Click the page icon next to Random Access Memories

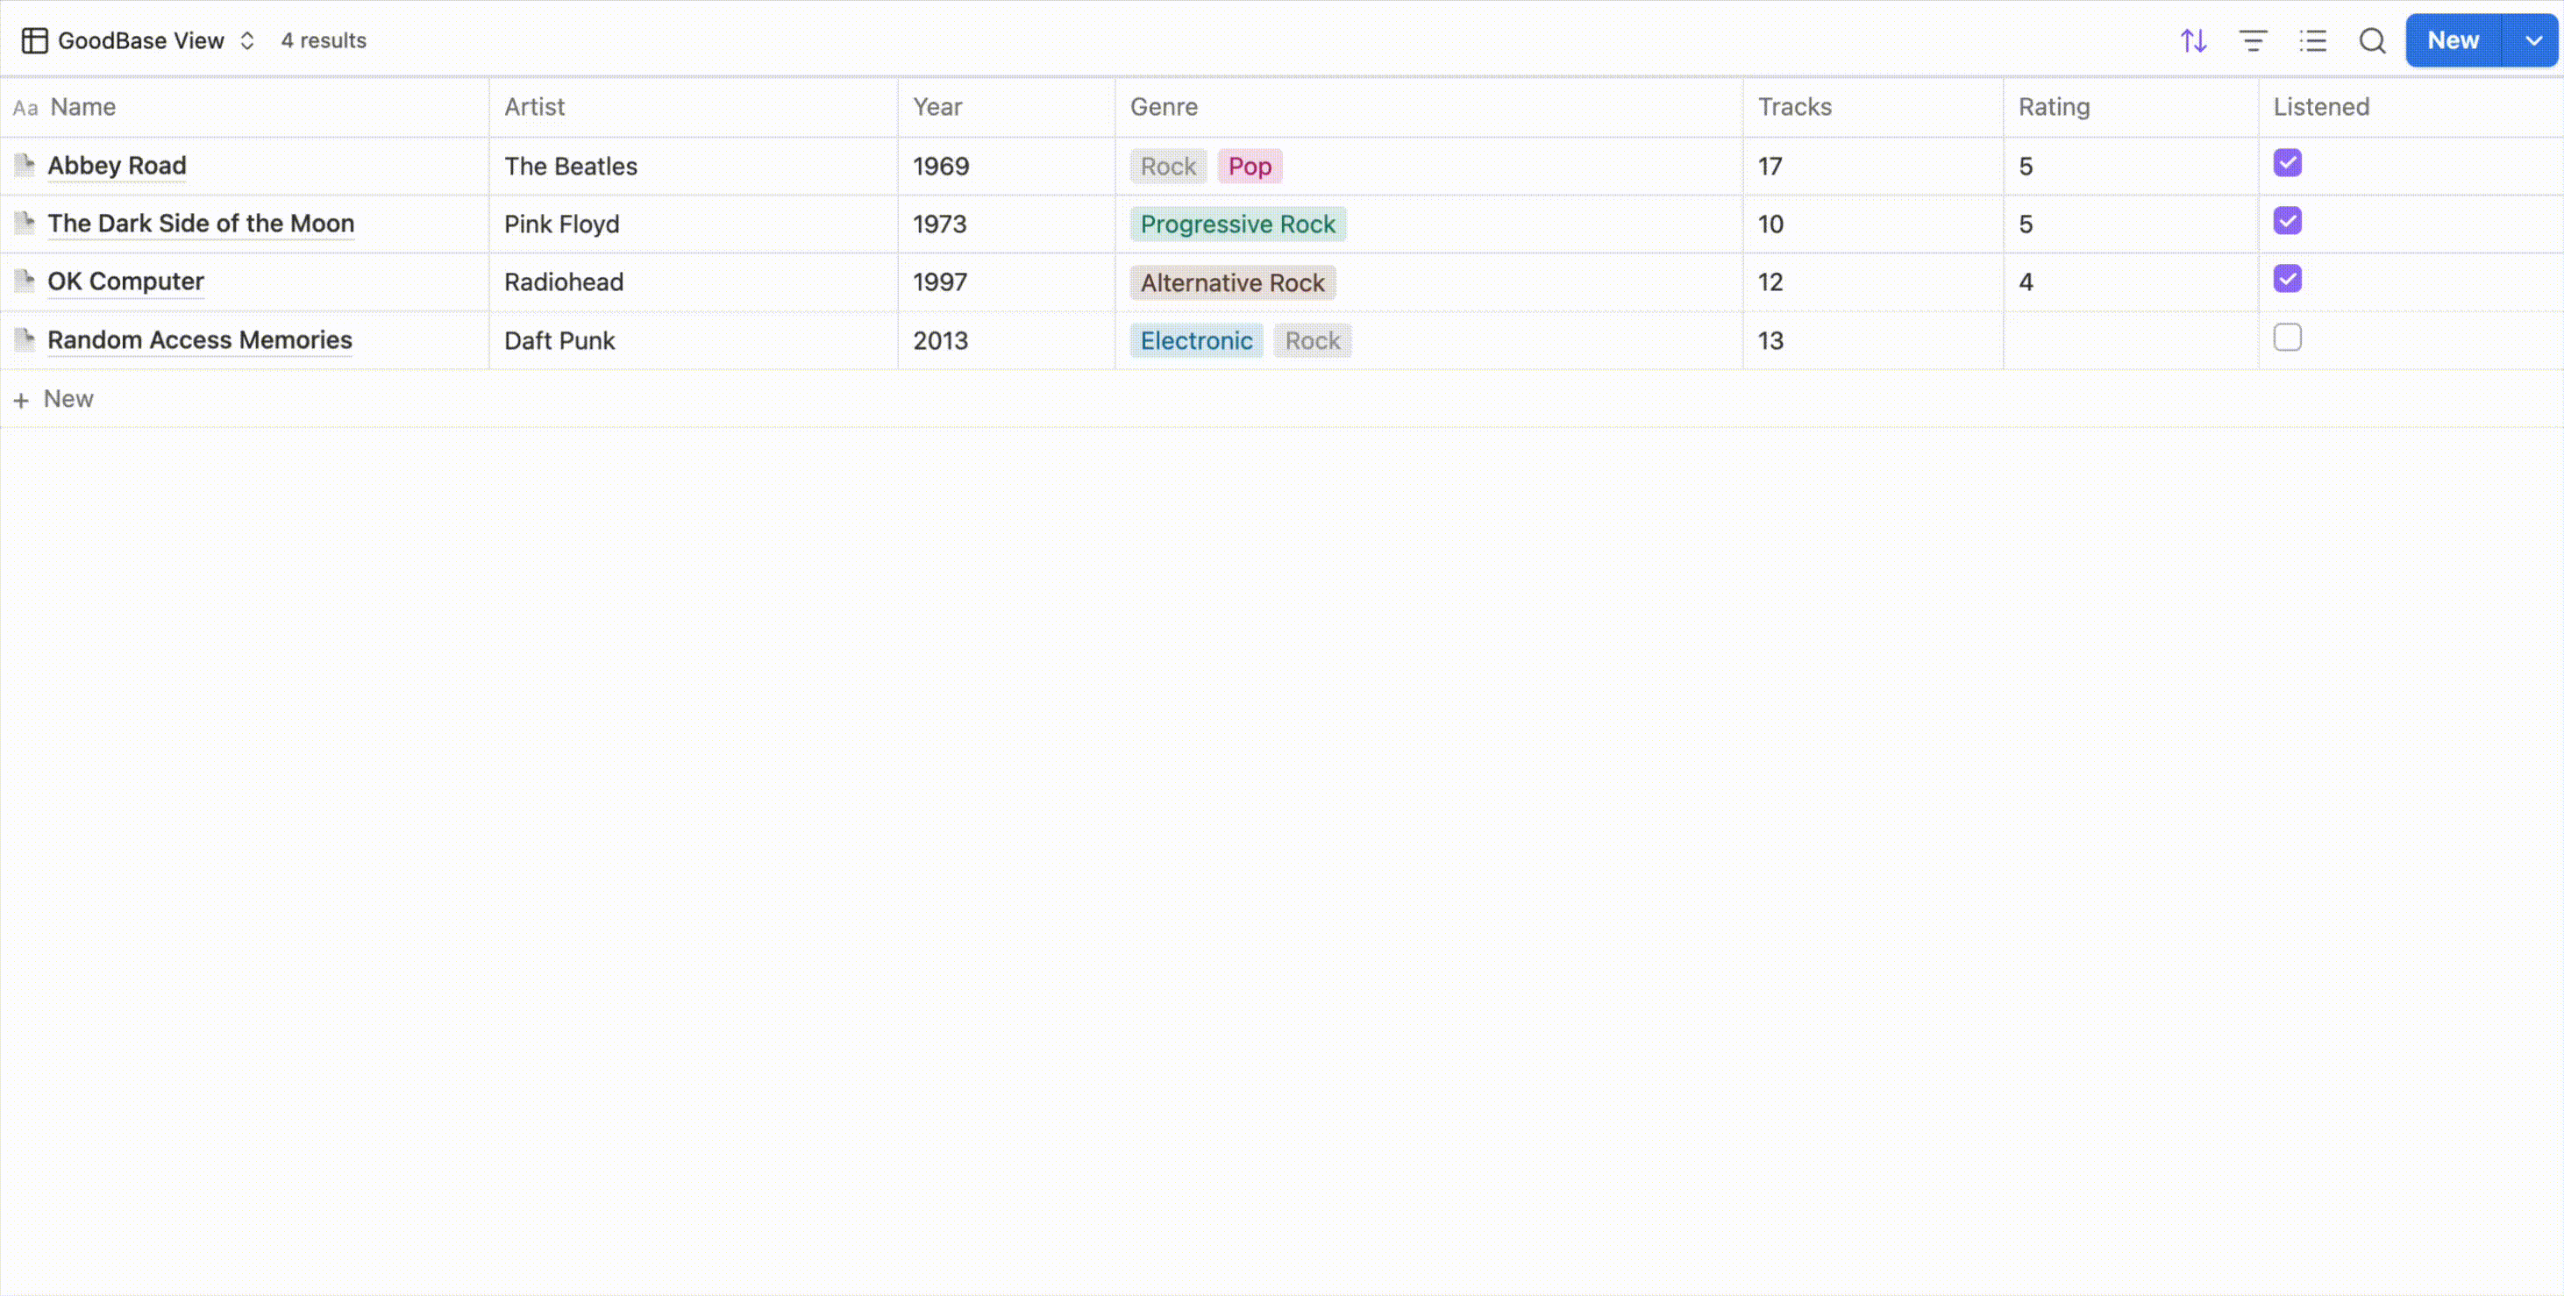[x=25, y=339]
